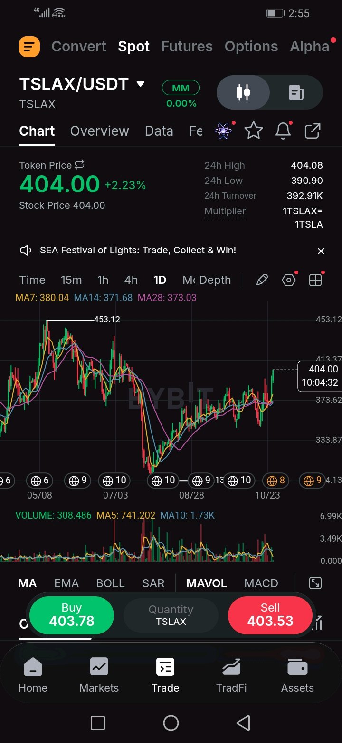Tap Buy 403.78 button
Viewport: 342px width, 743px height.
(72, 615)
